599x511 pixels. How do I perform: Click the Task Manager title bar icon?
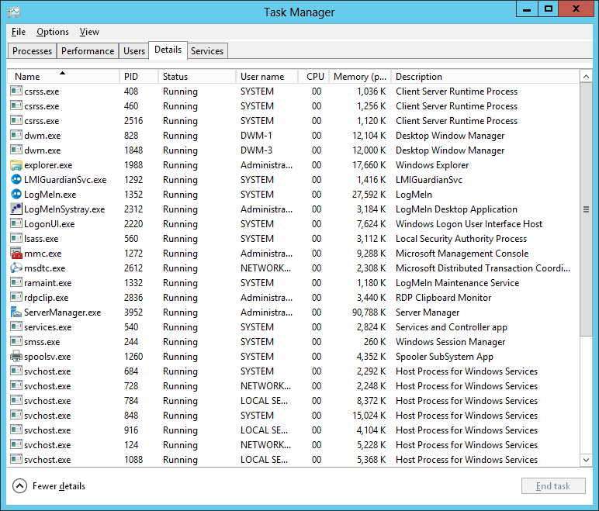(14, 12)
